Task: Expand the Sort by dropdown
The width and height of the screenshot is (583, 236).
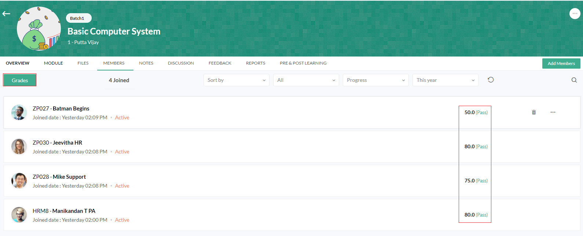Action: (x=236, y=80)
